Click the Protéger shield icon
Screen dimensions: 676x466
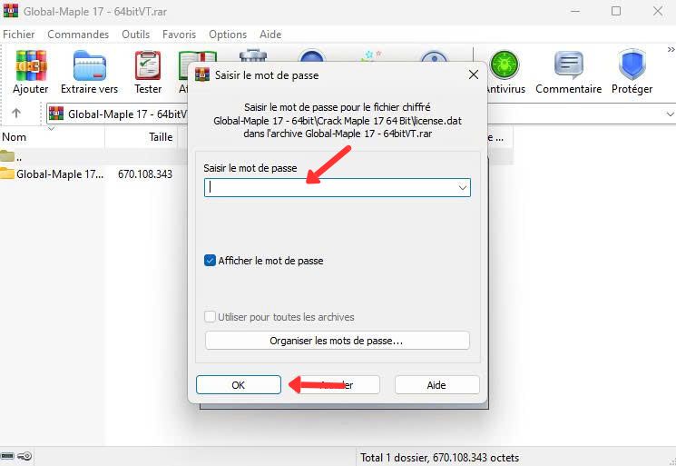632,67
